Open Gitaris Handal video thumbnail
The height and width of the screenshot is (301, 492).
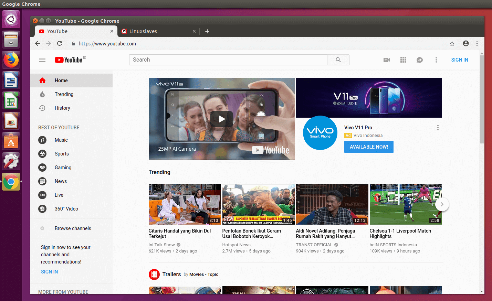pyautogui.click(x=185, y=204)
